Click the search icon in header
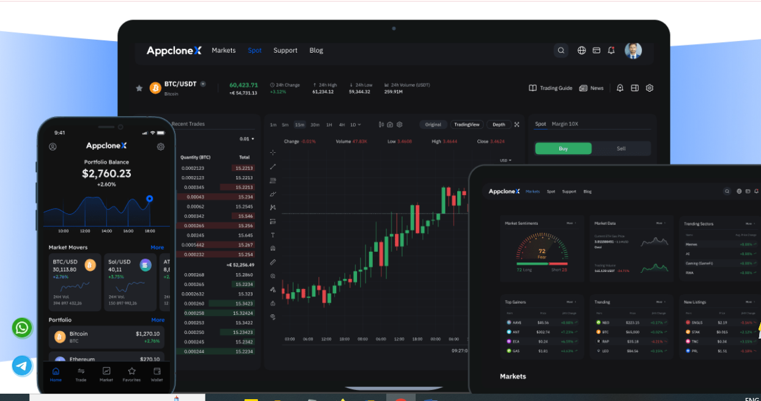Image resolution: width=761 pixels, height=401 pixels. [x=561, y=51]
